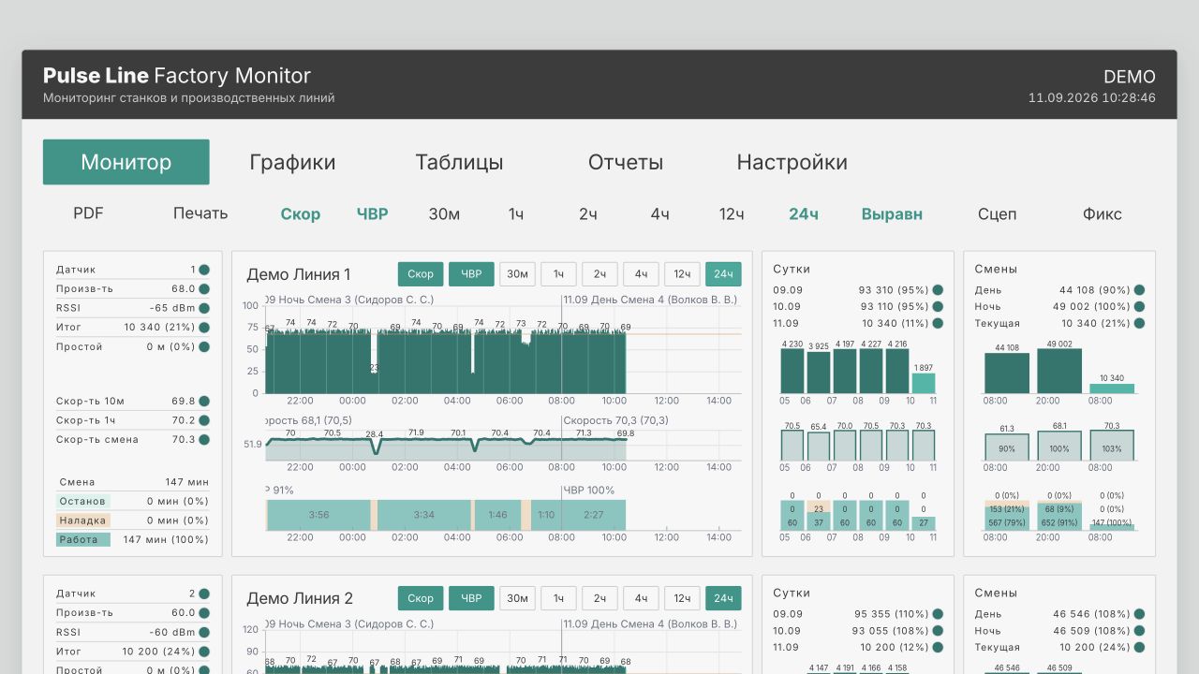The height and width of the screenshot is (674, 1199).
Task: Toggle the global ЧВР option in the top toolbar
Action: pyautogui.click(x=373, y=214)
